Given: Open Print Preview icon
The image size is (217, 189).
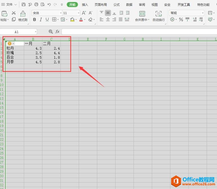Looking at the screenshot, I should coord(43,4).
